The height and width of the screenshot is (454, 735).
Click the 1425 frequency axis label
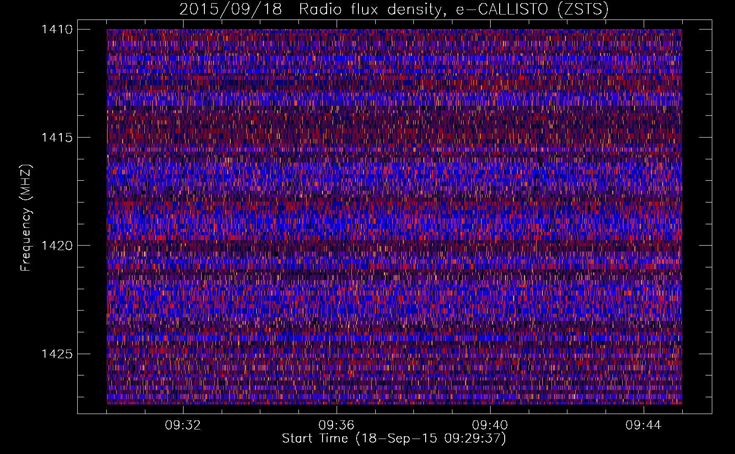tap(57, 354)
